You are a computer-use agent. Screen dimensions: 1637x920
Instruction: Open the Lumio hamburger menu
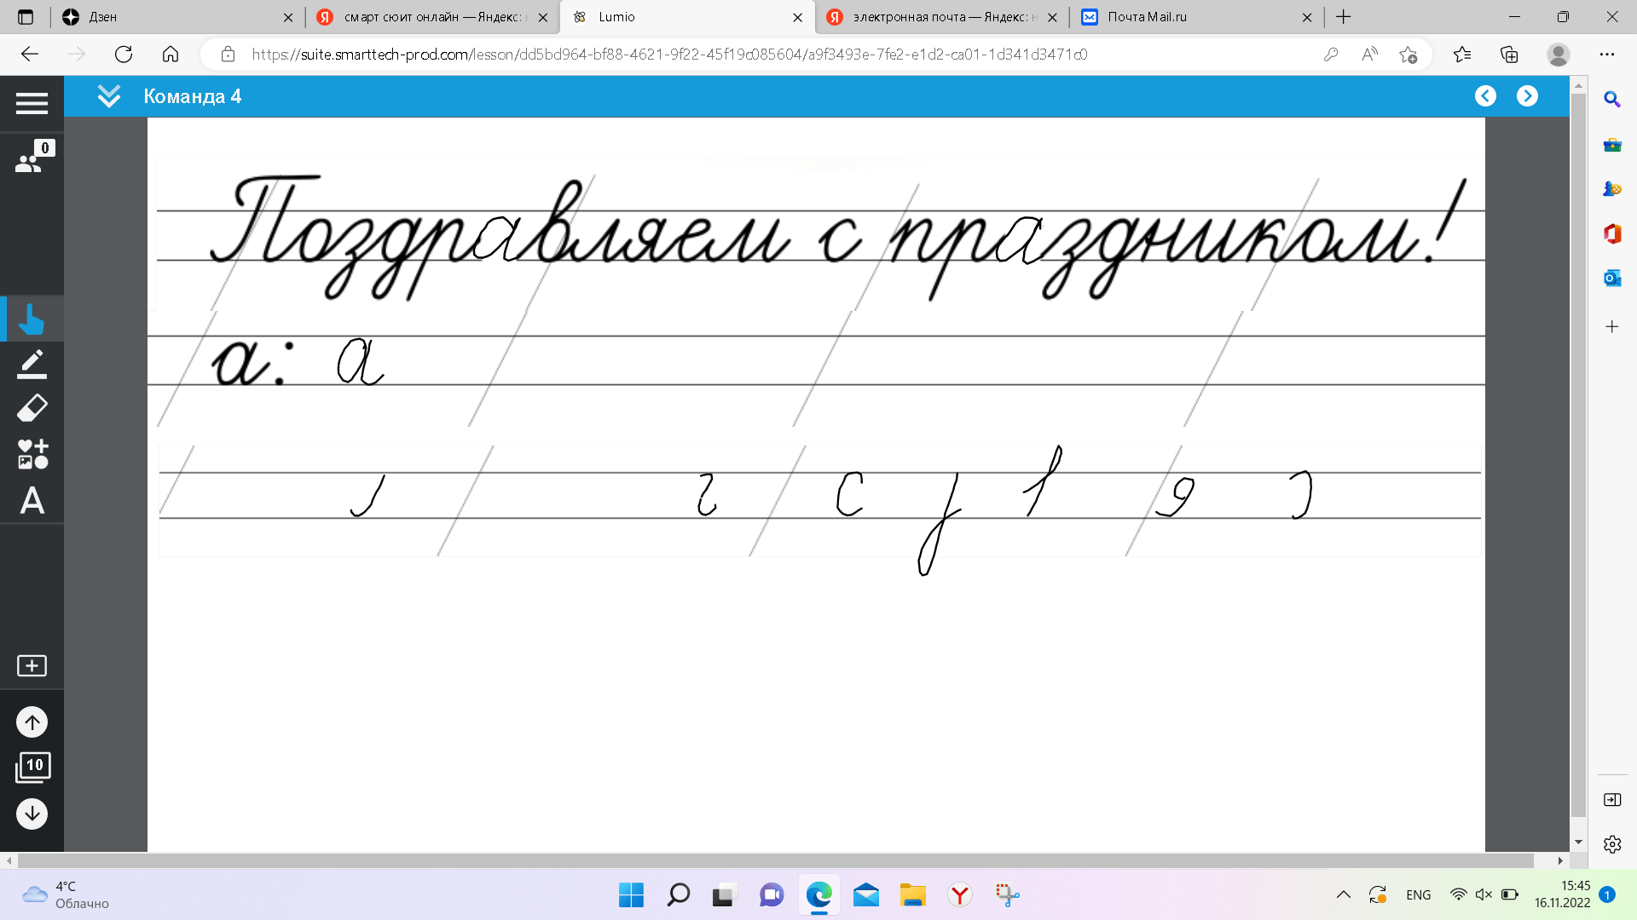coord(32,103)
